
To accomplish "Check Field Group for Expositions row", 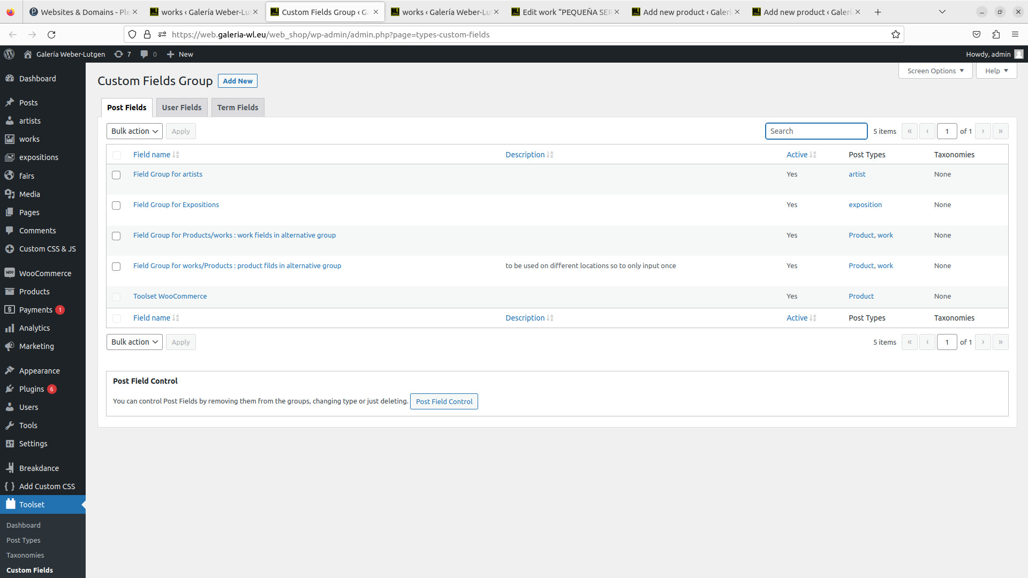I will [x=116, y=206].
